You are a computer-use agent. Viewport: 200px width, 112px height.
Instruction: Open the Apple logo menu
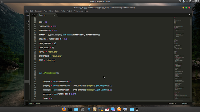coord(2,2)
